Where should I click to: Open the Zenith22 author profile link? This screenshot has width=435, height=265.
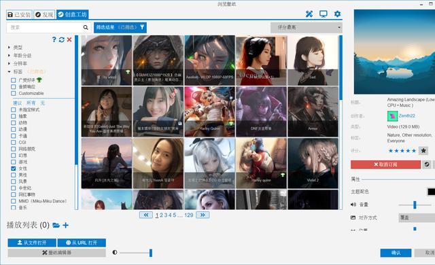406,116
